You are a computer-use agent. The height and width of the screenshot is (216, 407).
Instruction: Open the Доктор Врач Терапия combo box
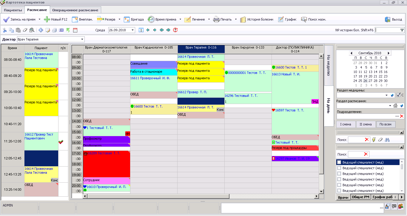tap(51, 39)
